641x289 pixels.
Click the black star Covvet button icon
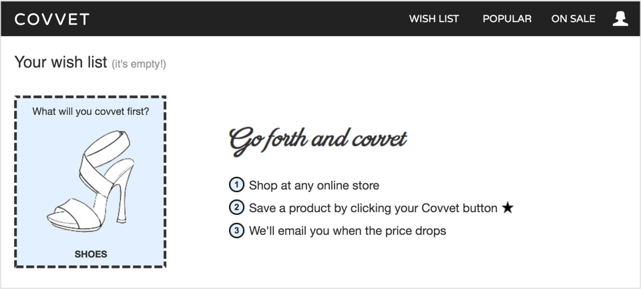click(x=507, y=208)
